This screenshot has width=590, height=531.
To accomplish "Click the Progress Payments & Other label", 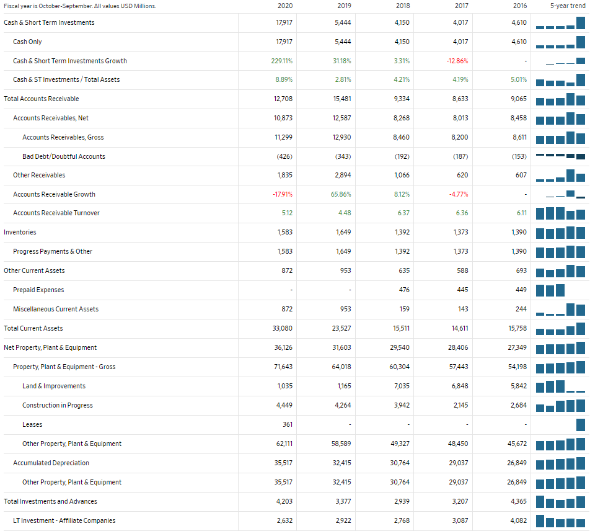I will tap(52, 252).
